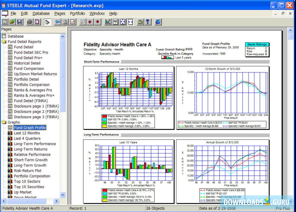Click the briefcase portfolio toolbar icon
Viewport: 296px width, 212px height.
(x=140, y=22)
